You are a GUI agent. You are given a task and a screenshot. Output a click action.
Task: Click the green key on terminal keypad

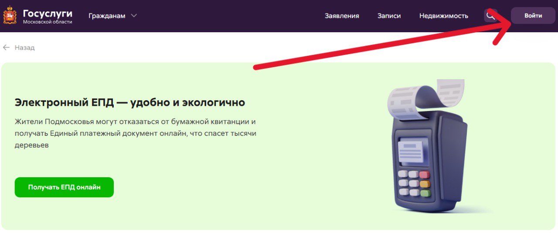coord(425,193)
